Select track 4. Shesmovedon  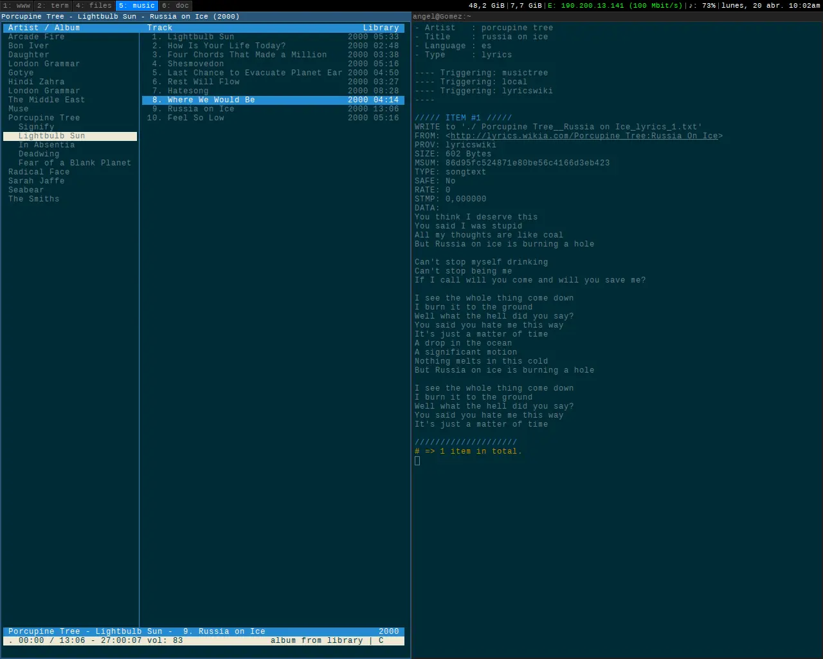coord(273,64)
